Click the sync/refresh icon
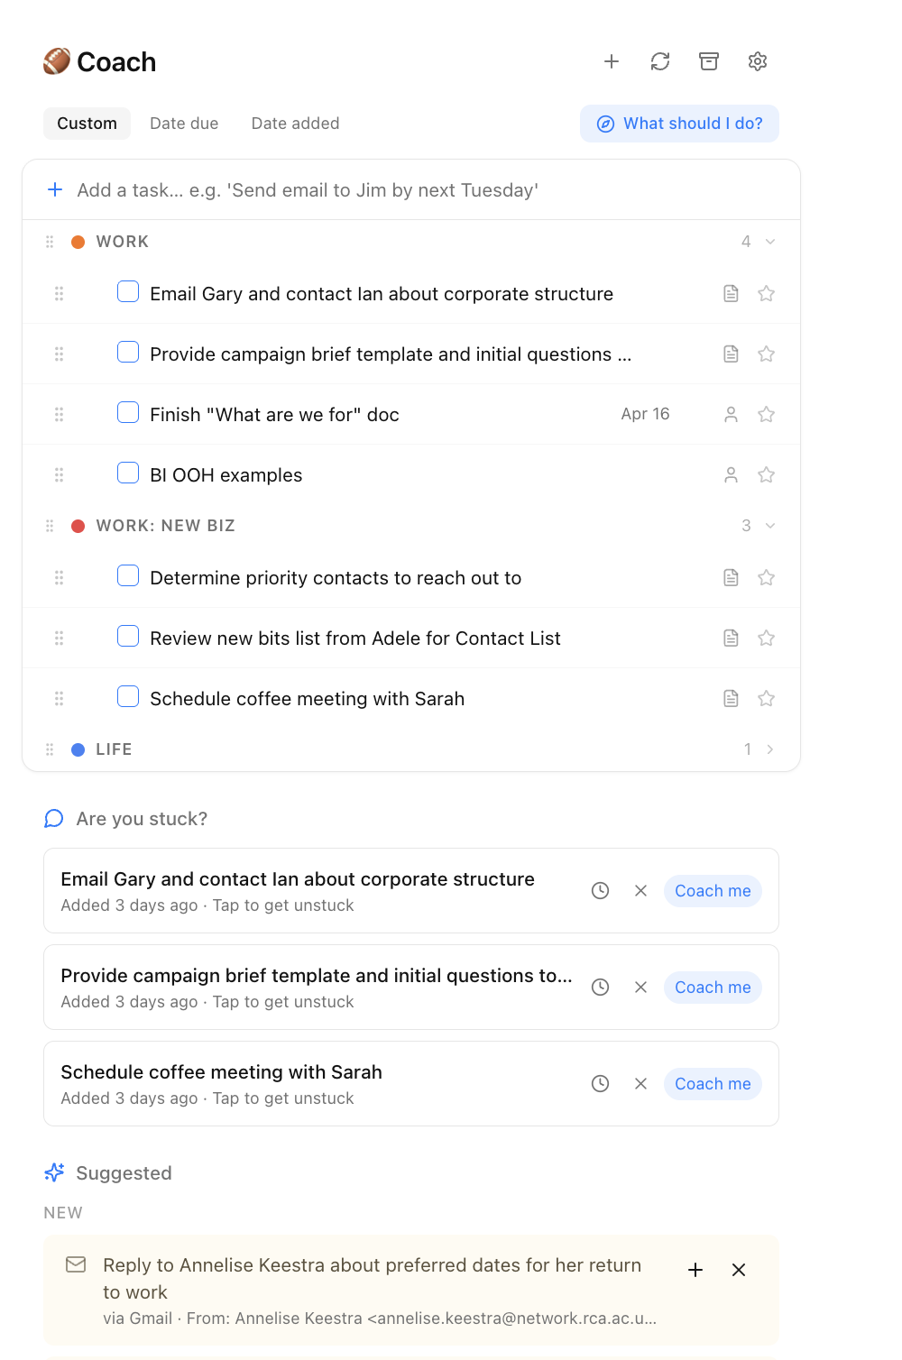Image resolution: width=902 pixels, height=1360 pixels. (660, 61)
